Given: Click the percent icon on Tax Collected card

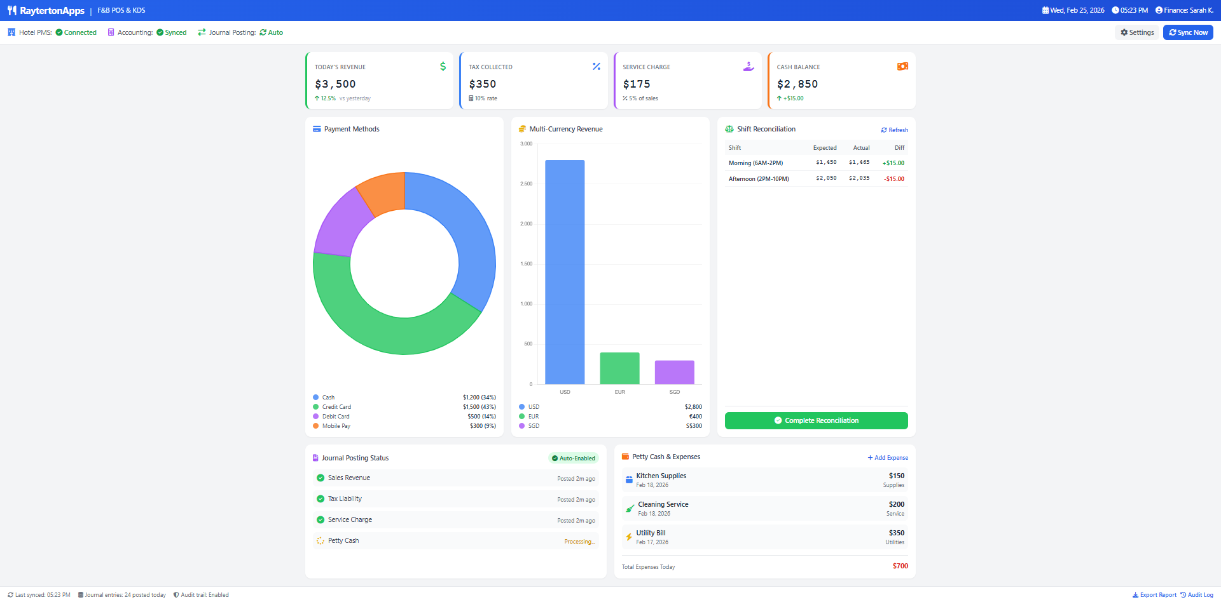Looking at the screenshot, I should tap(597, 66).
